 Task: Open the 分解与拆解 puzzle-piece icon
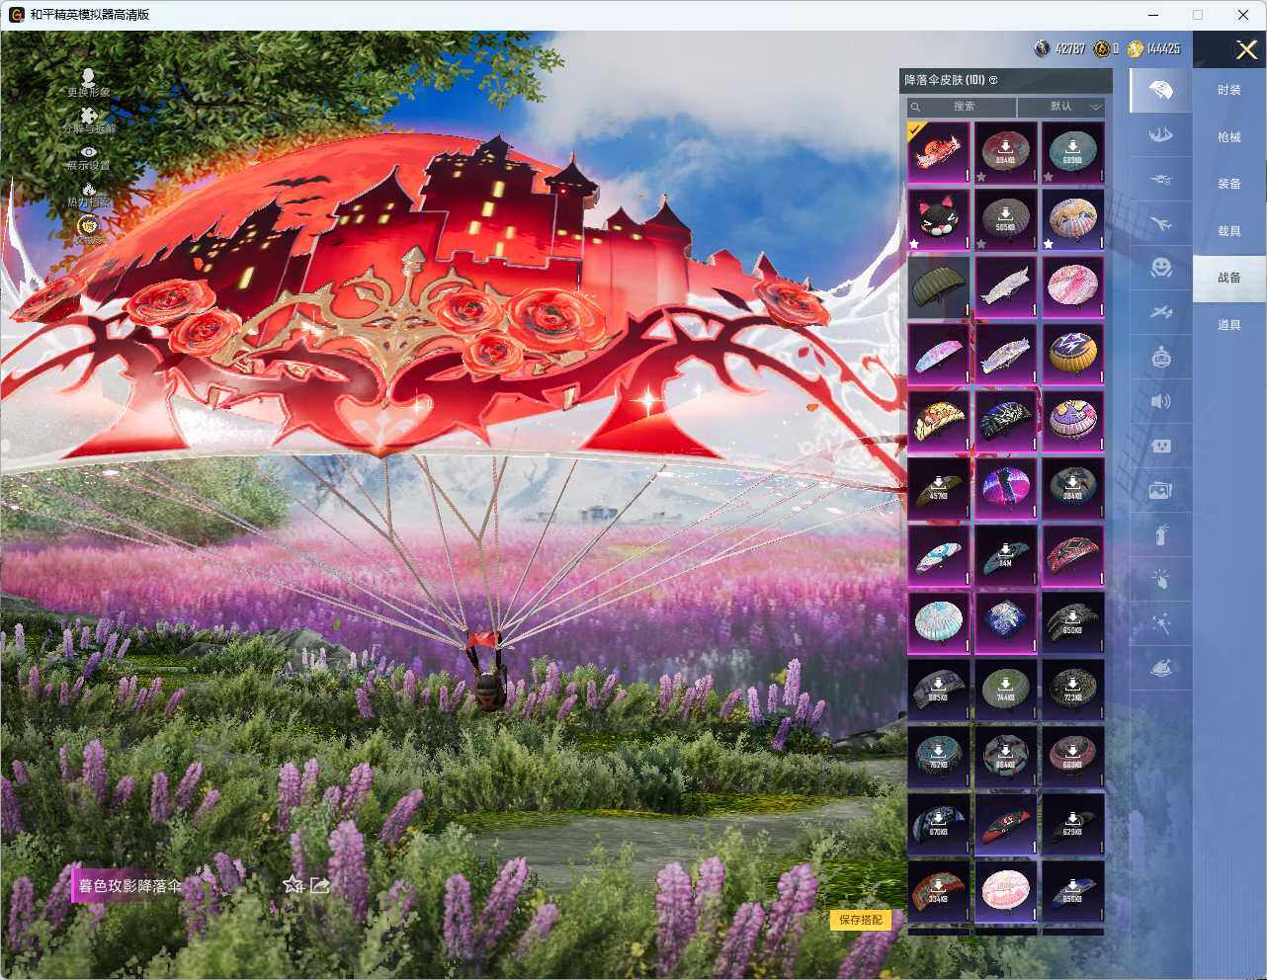pyautogui.click(x=89, y=115)
